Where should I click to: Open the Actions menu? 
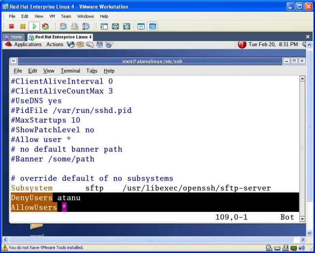pyautogui.click(x=55, y=44)
